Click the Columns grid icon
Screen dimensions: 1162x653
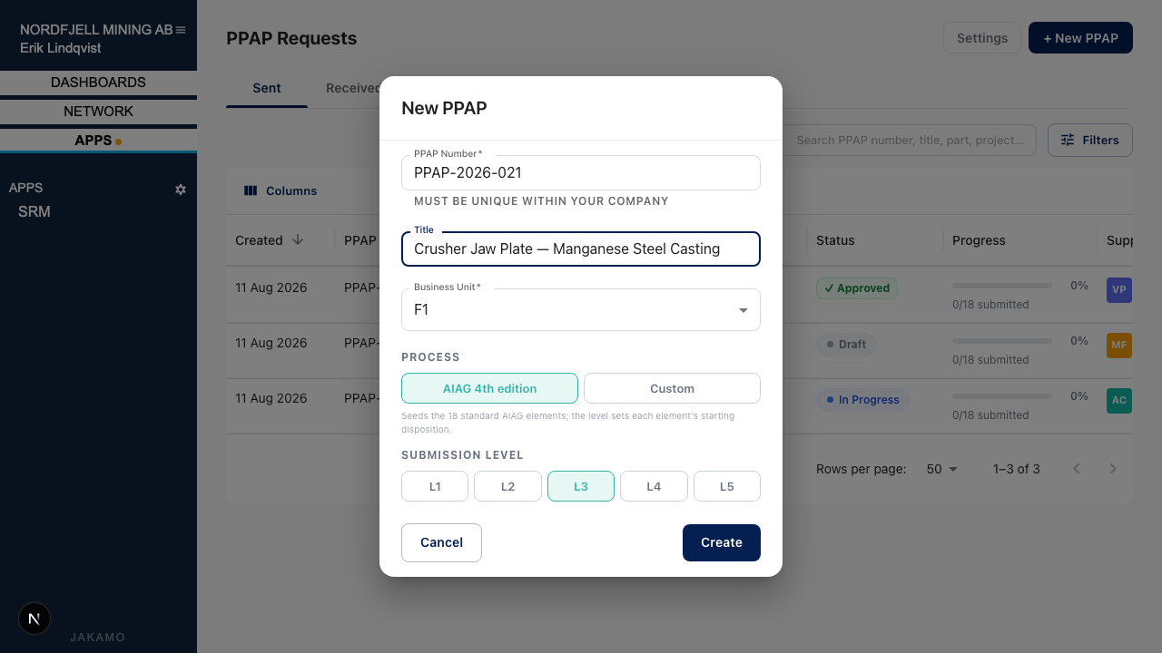251,190
